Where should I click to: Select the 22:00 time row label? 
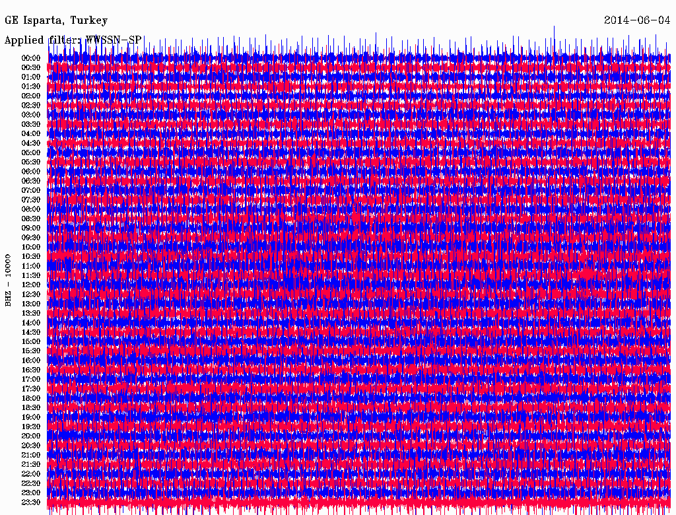pyautogui.click(x=31, y=473)
